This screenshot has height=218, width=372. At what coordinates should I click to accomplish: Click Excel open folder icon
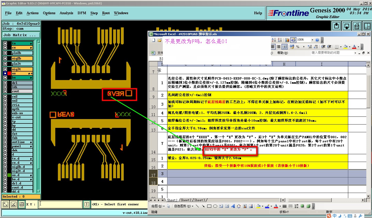(160, 40)
